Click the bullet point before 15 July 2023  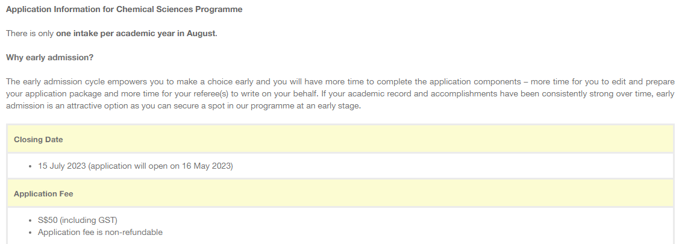(30, 166)
